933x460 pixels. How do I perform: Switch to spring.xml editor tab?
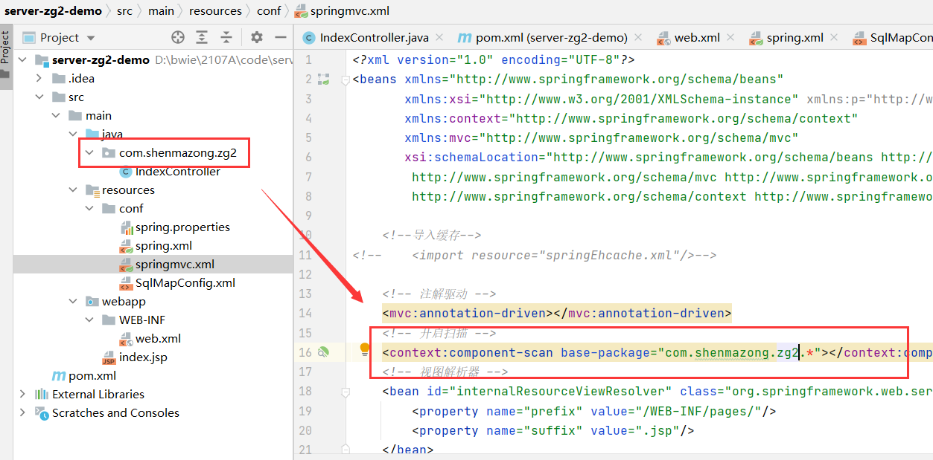(x=786, y=37)
